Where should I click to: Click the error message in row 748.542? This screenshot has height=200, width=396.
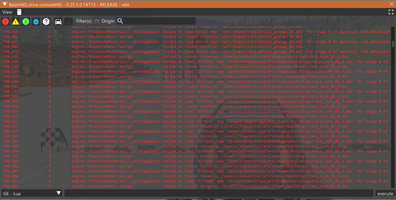tap(255, 87)
